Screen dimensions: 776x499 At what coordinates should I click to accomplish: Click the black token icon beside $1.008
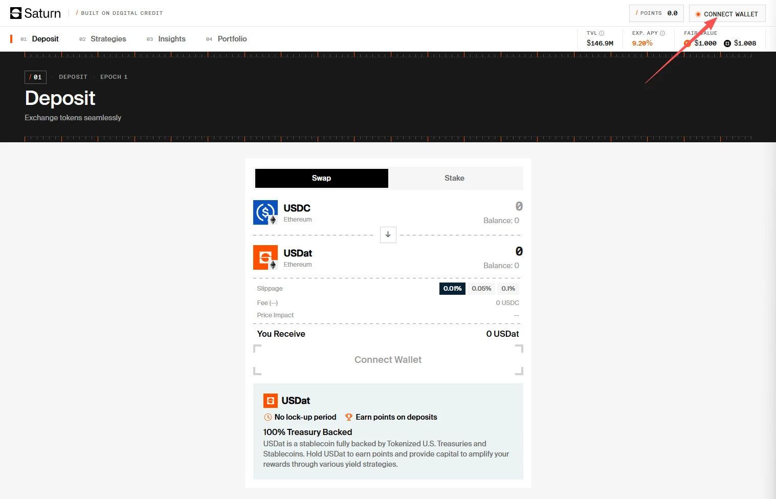coord(727,44)
